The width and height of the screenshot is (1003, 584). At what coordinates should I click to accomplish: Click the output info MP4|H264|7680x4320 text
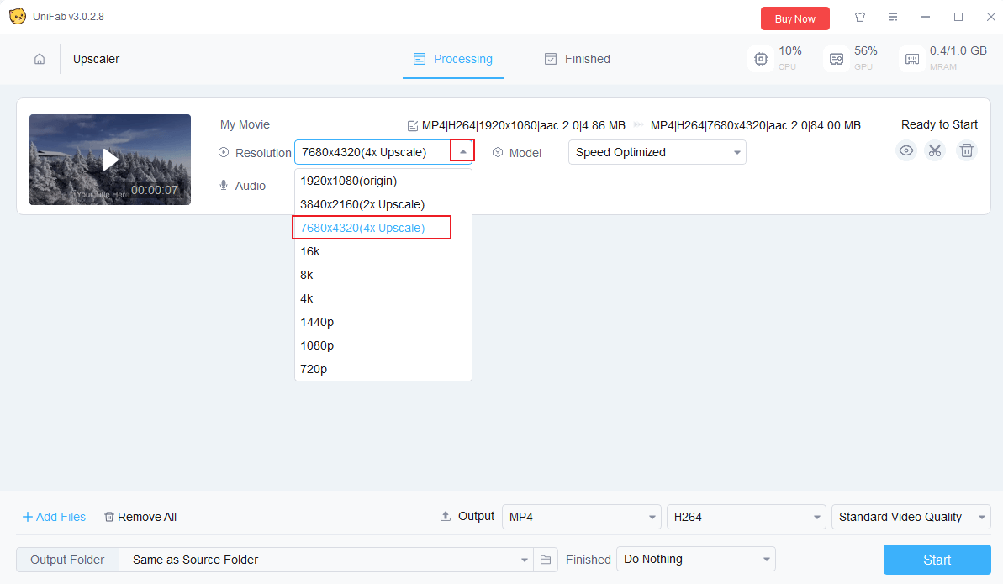756,125
